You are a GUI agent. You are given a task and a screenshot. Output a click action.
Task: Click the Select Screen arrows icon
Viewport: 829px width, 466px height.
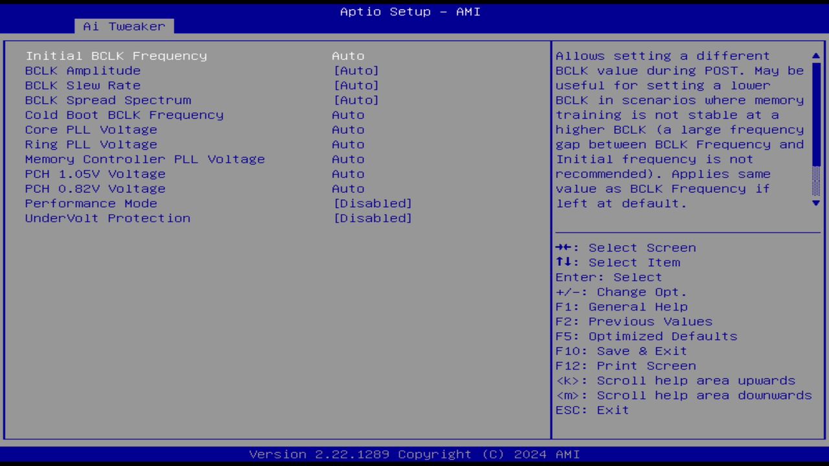[563, 248]
